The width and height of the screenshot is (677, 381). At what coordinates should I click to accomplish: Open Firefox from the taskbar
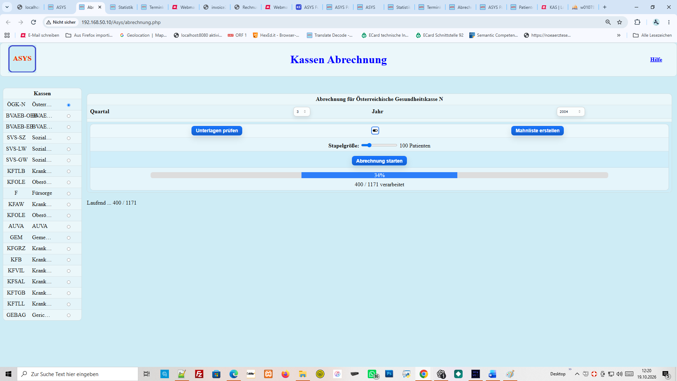pos(285,374)
